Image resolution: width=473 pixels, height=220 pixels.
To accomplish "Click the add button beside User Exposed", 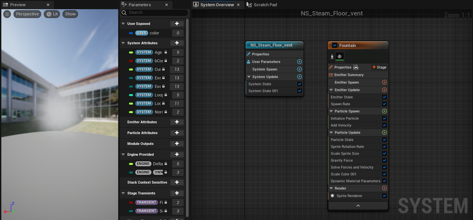I will click(x=177, y=24).
